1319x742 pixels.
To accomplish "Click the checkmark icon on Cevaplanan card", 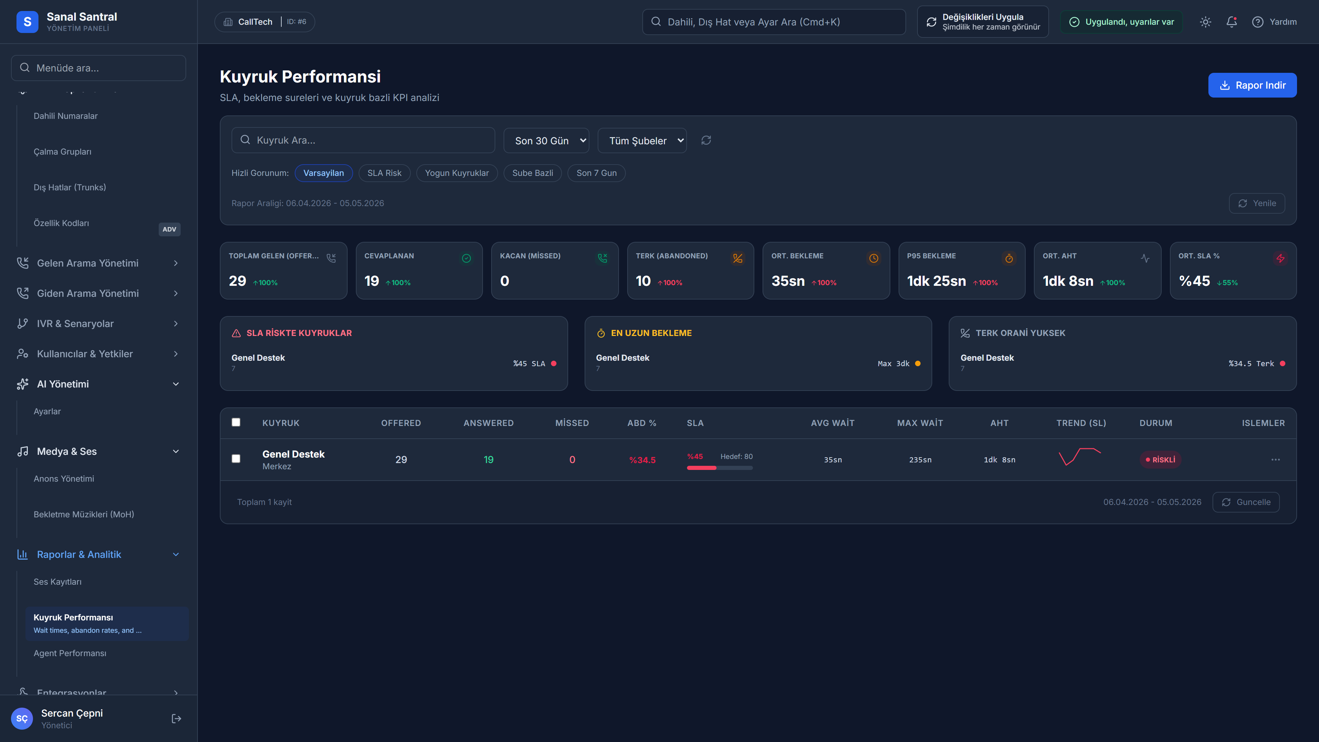I will [x=466, y=258].
